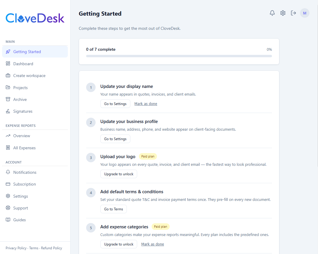318x254 pixels.
Task: Click the "0%" progress value
Action: [269, 49]
